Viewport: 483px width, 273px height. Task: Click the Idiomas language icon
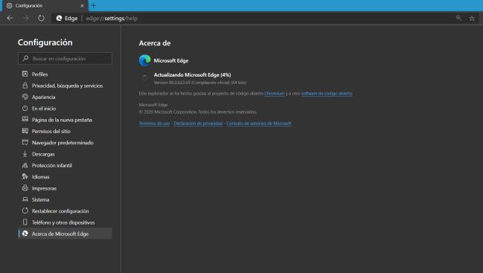click(x=25, y=176)
